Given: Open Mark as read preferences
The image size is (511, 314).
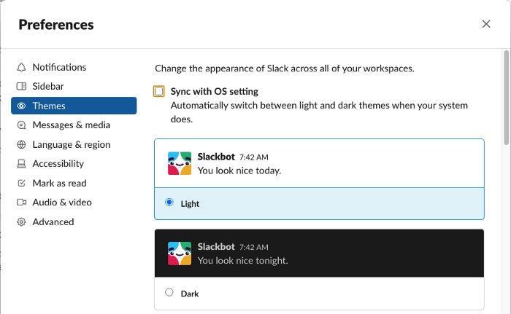Looking at the screenshot, I should coord(74,183).
